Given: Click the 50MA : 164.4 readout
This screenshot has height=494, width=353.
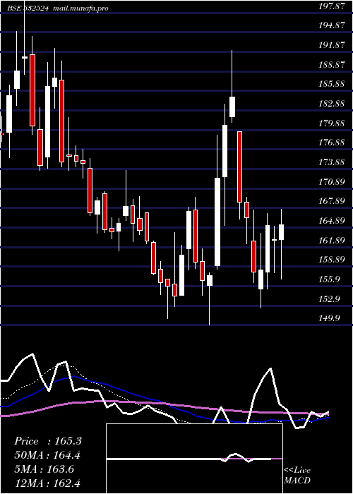Looking at the screenshot, I should pyautogui.click(x=47, y=455).
